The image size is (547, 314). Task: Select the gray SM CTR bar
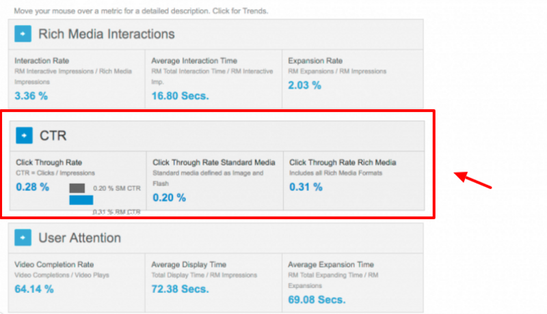(77, 188)
